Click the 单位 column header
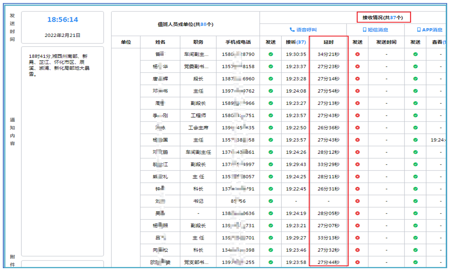The height and width of the screenshot is (271, 450). tap(126, 42)
